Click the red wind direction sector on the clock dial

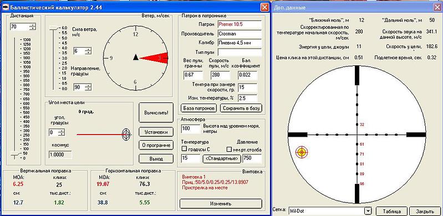click(156, 58)
